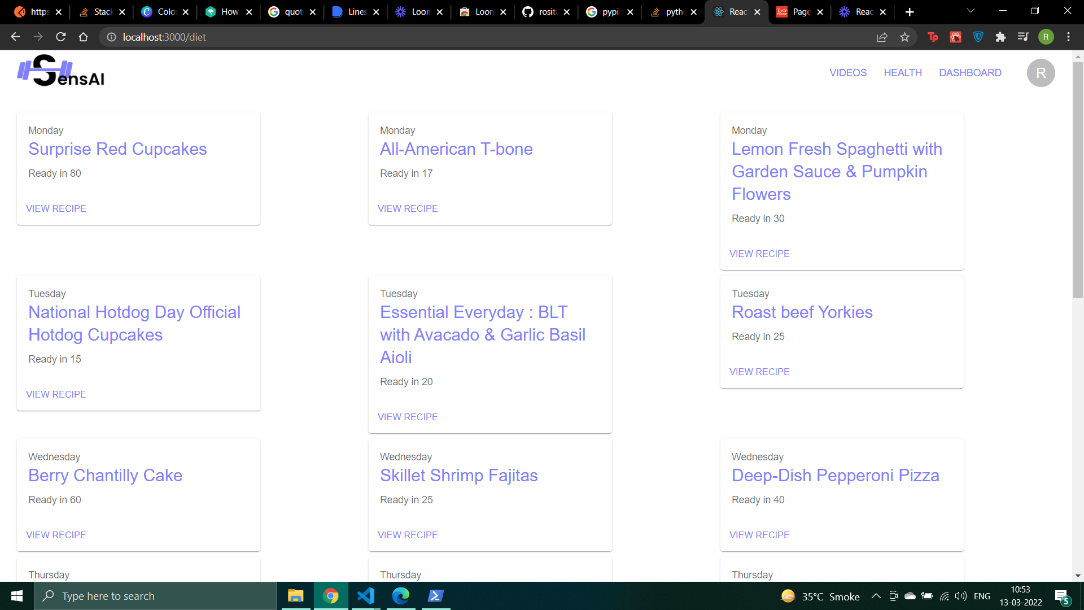Open File Explorer from the taskbar
1084x610 pixels.
point(296,596)
